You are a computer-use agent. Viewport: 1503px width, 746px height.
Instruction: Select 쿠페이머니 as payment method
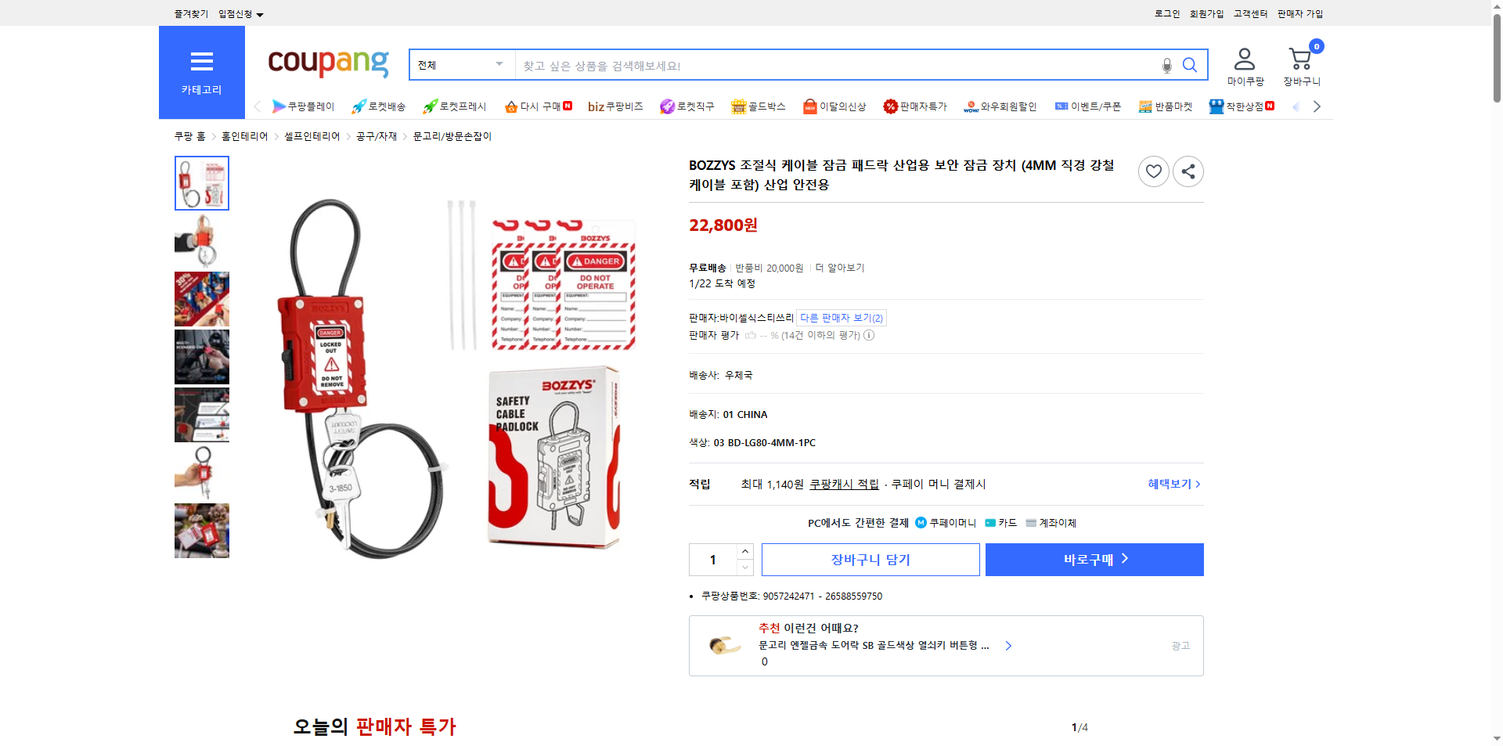point(946,523)
